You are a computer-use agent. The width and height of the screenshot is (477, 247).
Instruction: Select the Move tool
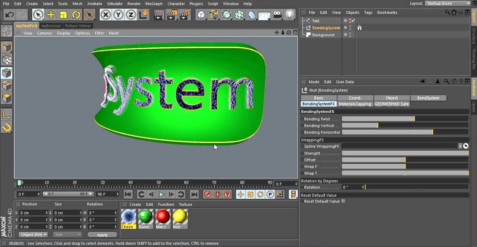(x=51, y=14)
